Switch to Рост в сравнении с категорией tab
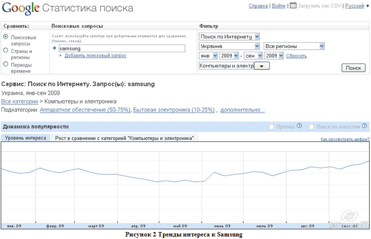This screenshot has height=239, width=371. click(x=124, y=138)
